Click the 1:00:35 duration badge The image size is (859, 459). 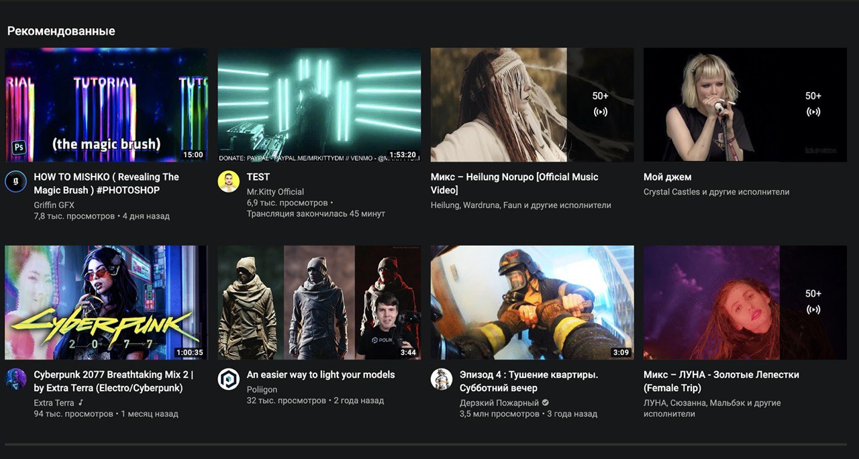(189, 352)
